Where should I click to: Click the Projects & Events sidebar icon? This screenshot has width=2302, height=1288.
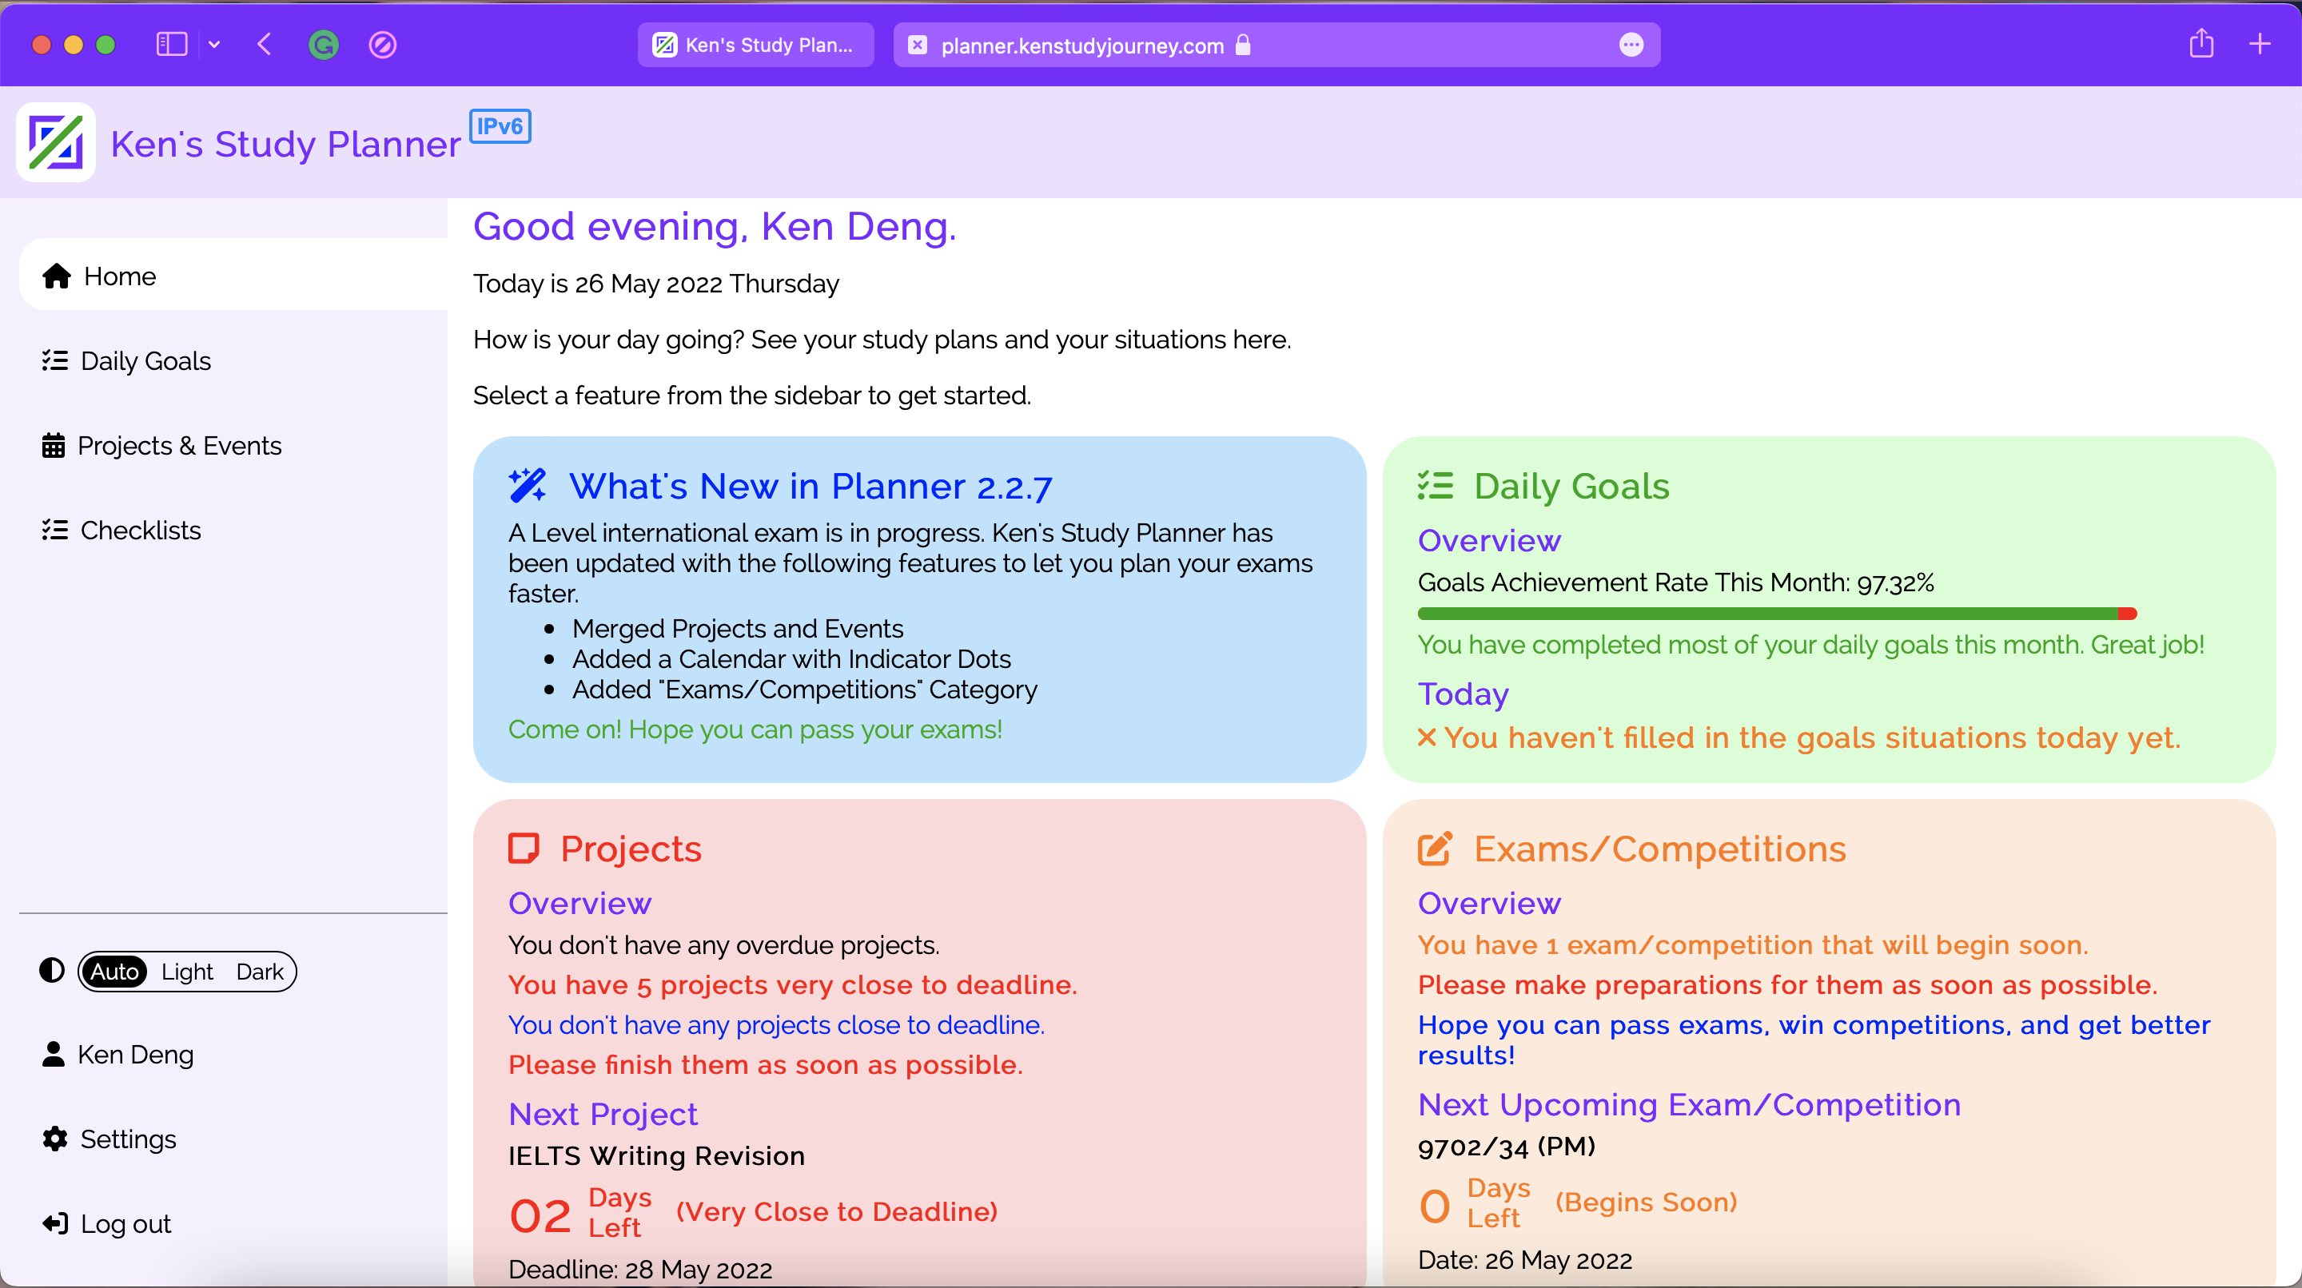(x=55, y=446)
